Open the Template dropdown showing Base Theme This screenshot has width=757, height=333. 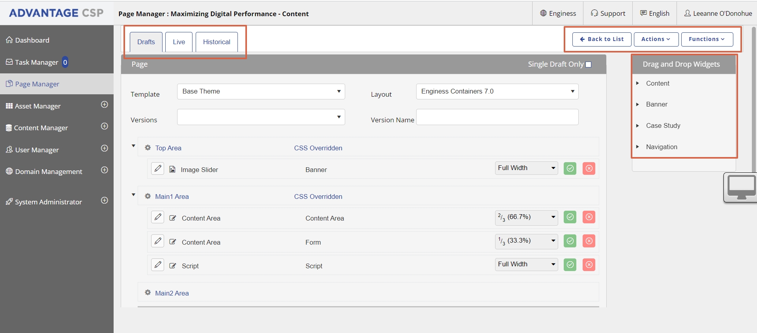click(x=261, y=92)
